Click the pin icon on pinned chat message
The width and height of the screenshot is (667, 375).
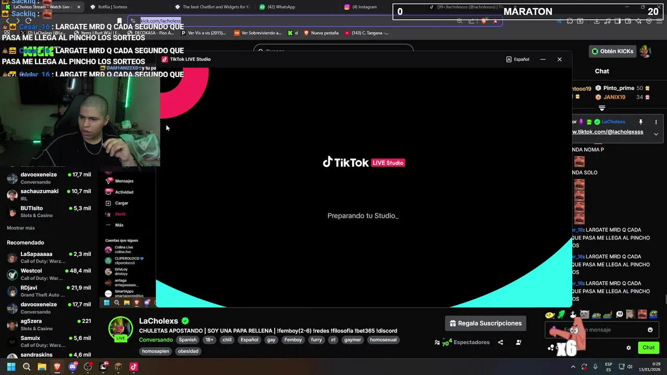click(640, 122)
